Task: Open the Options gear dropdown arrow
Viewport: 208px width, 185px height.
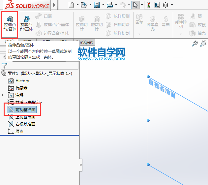Action: (x=172, y=5)
